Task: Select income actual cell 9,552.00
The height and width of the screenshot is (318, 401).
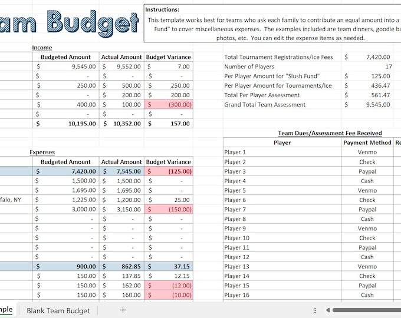Action: point(121,67)
